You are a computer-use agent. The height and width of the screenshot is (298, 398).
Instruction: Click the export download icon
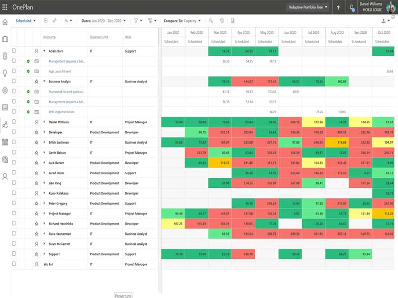pos(384,21)
